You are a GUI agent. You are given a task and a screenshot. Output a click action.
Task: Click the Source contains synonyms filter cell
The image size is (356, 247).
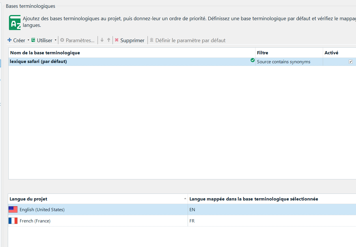(x=289, y=62)
